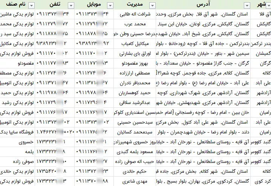The height and width of the screenshot is (186, 271).
Task: Select city cell گالیکش in محمد عرب row
Action: 261,24
